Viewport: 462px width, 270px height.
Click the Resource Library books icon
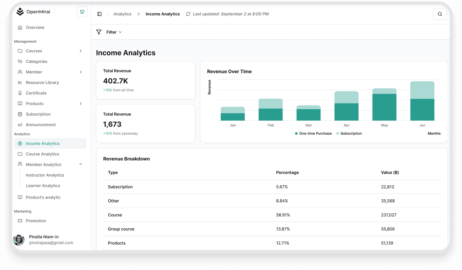coord(20,83)
